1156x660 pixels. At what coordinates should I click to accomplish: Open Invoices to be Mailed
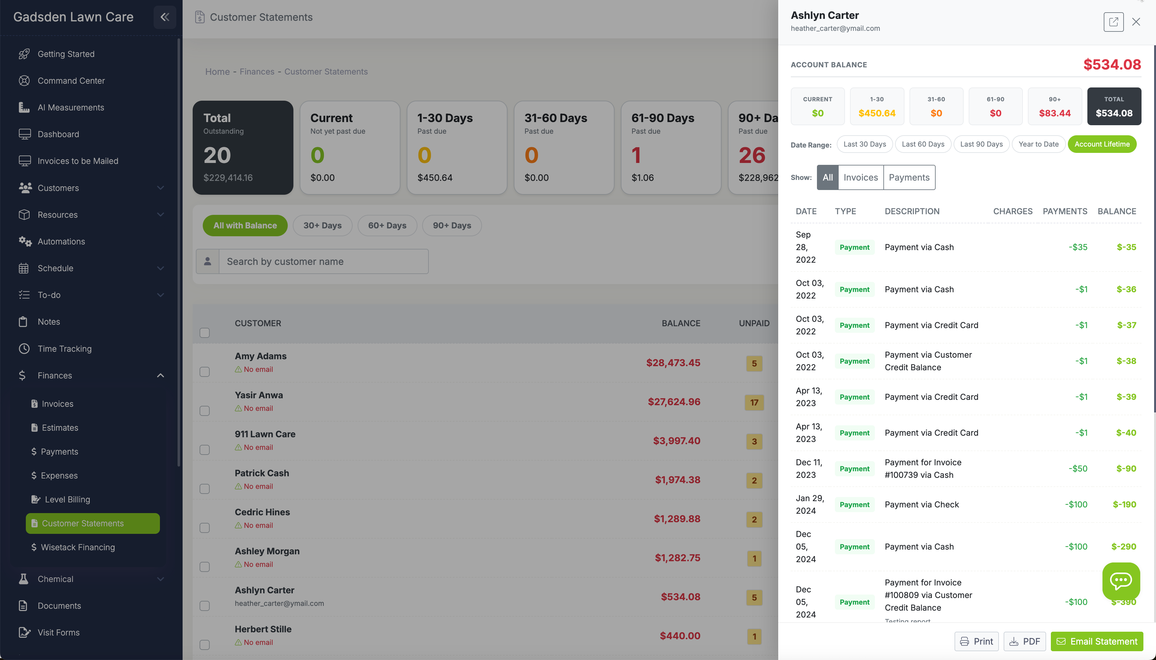click(77, 160)
